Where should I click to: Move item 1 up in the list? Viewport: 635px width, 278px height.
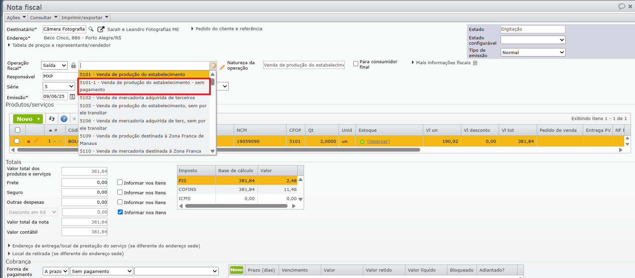click(55, 142)
